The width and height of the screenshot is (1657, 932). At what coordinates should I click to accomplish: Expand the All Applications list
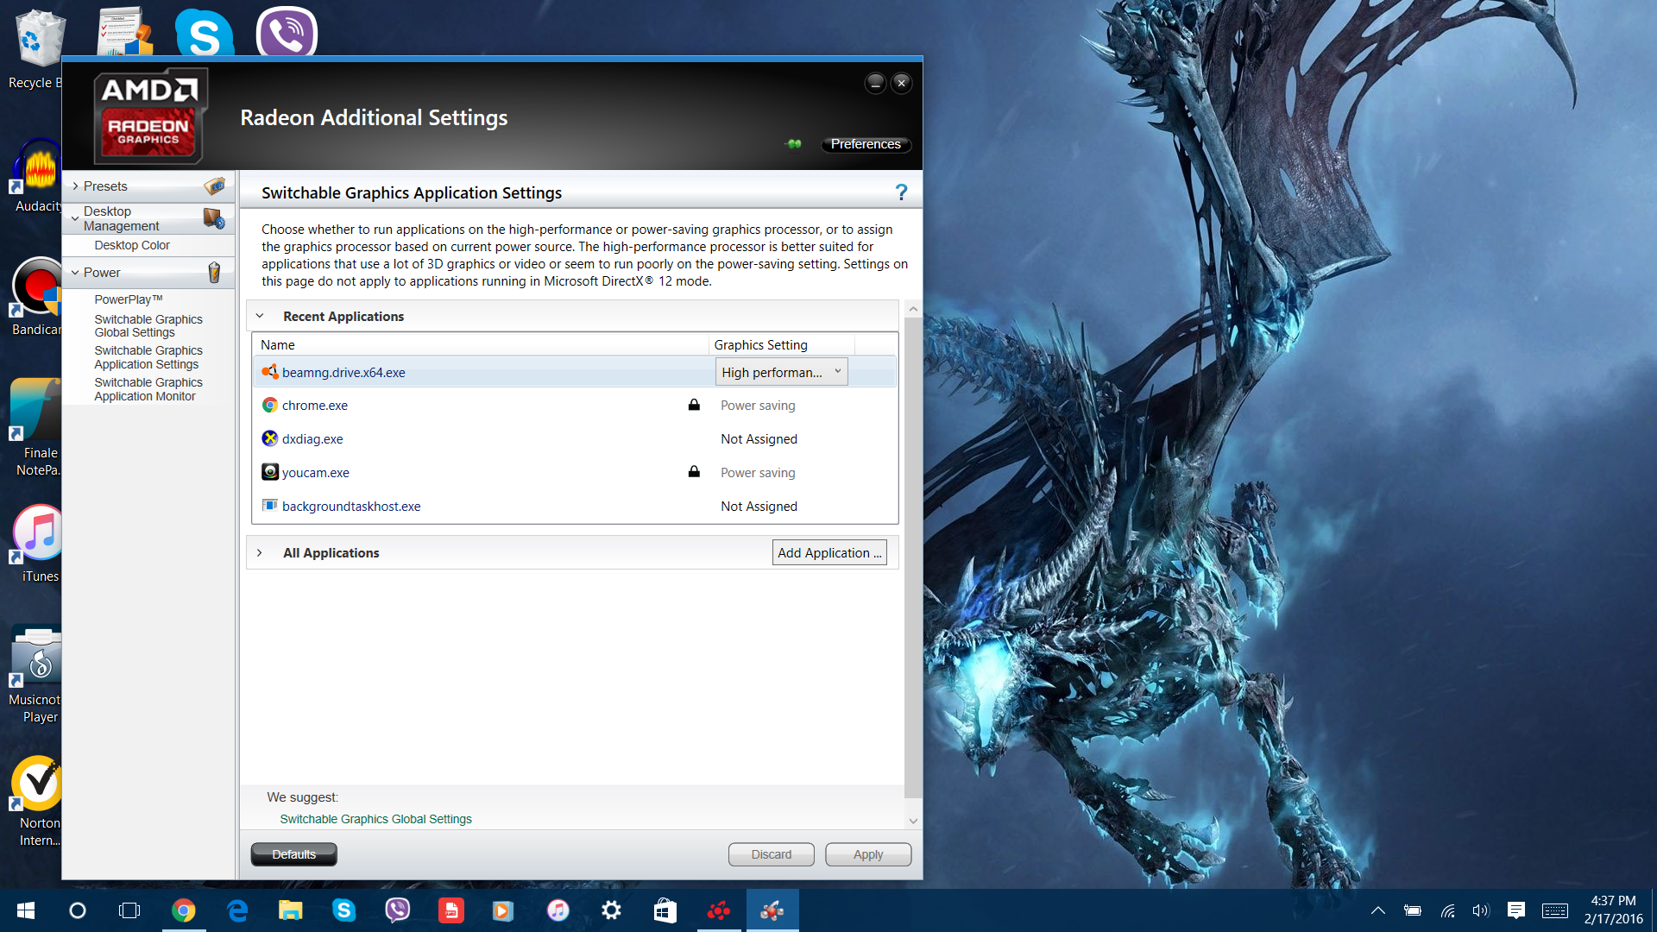pyautogui.click(x=260, y=552)
